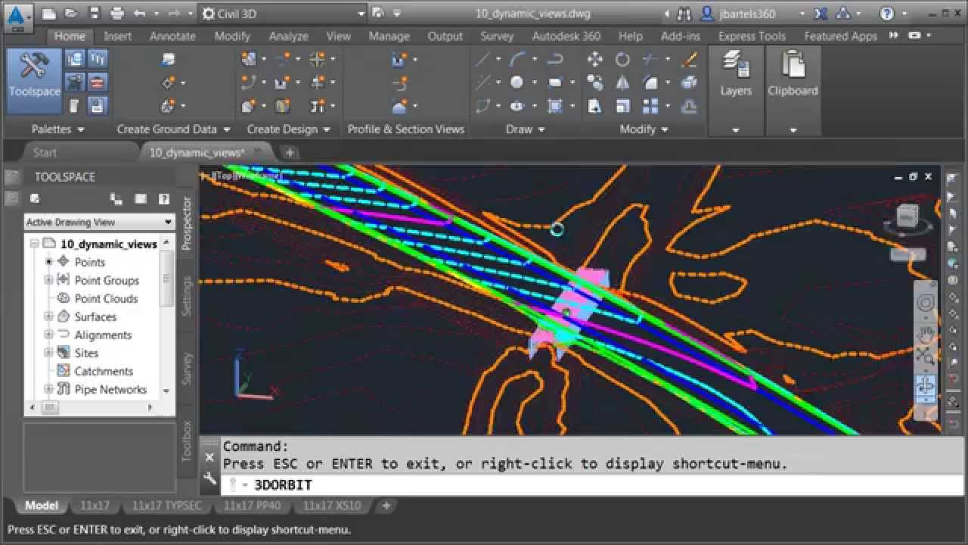Click the Steering Wheel icon on navigation bar
The image size is (968, 545).
(926, 304)
